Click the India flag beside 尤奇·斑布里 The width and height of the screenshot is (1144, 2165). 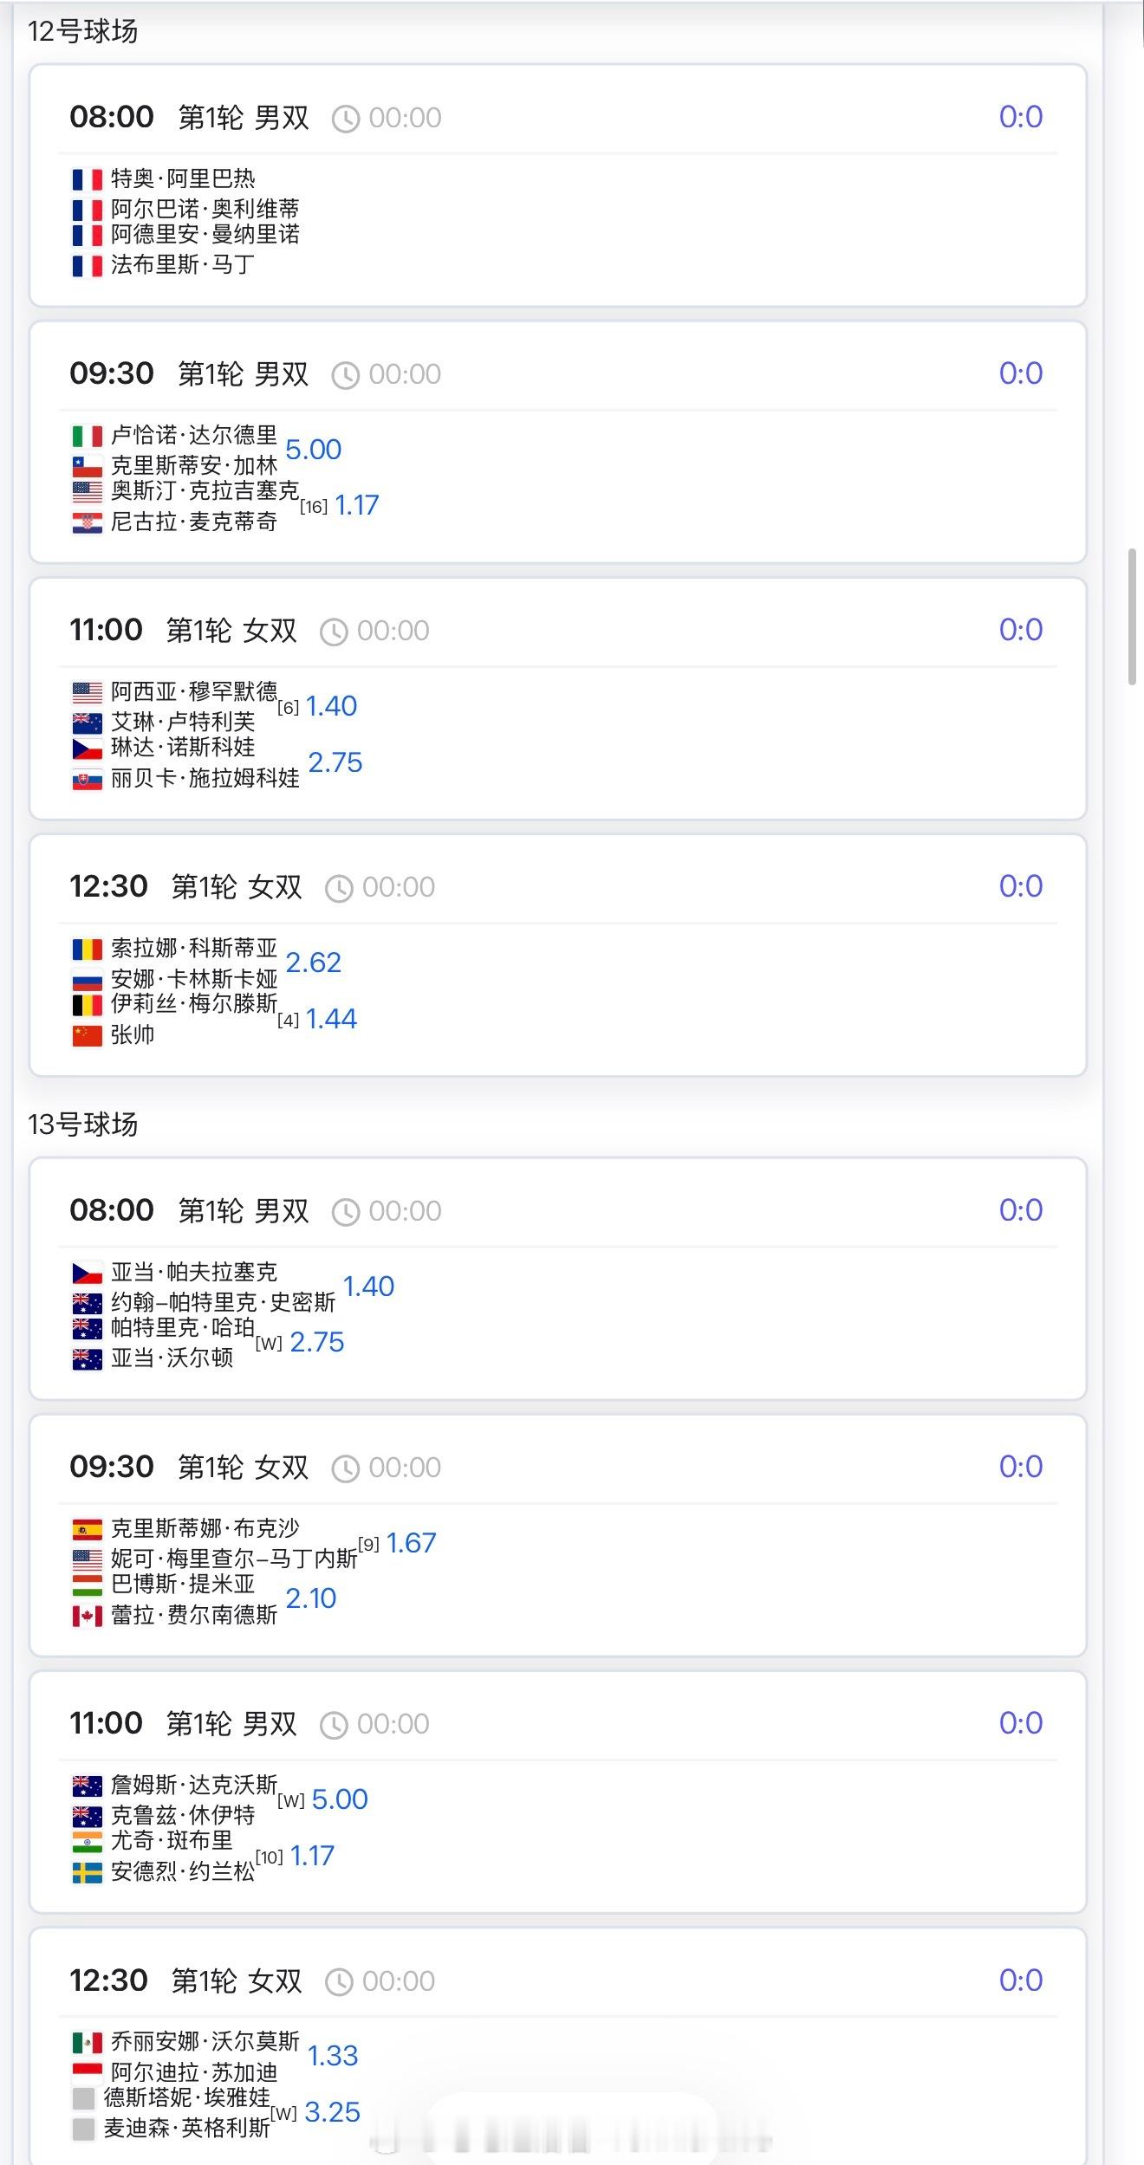[x=87, y=1841]
